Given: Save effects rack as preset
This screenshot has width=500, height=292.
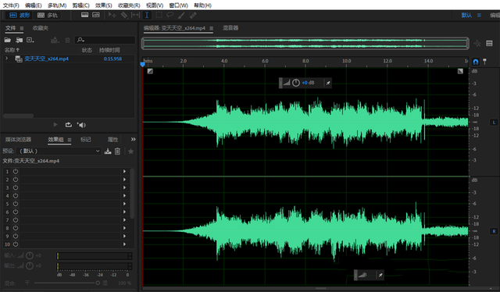Looking at the screenshot, I should click(108, 151).
